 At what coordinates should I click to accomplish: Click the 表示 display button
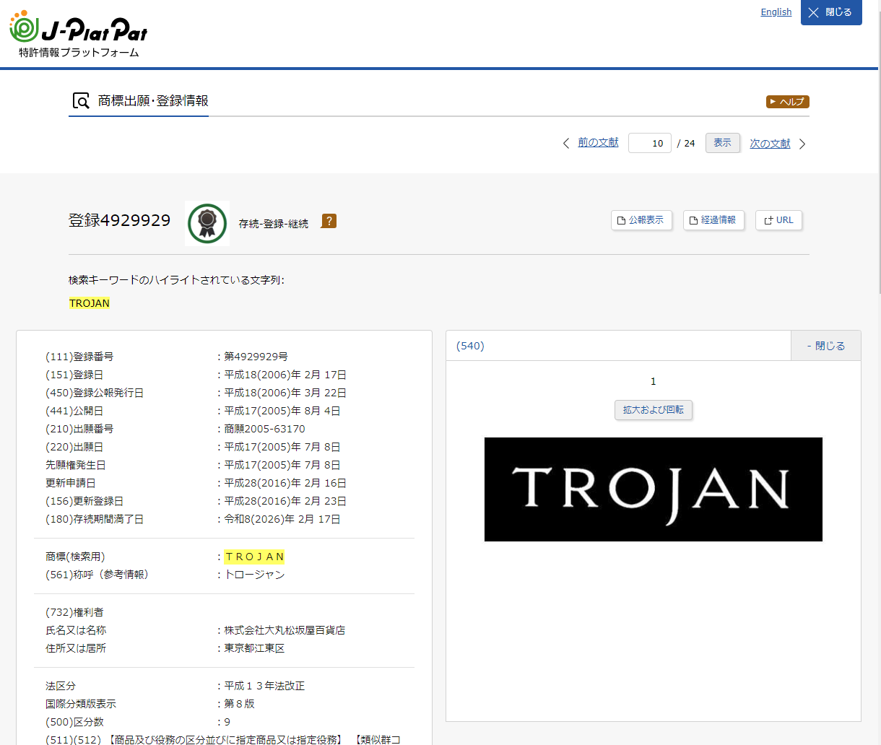tap(722, 143)
